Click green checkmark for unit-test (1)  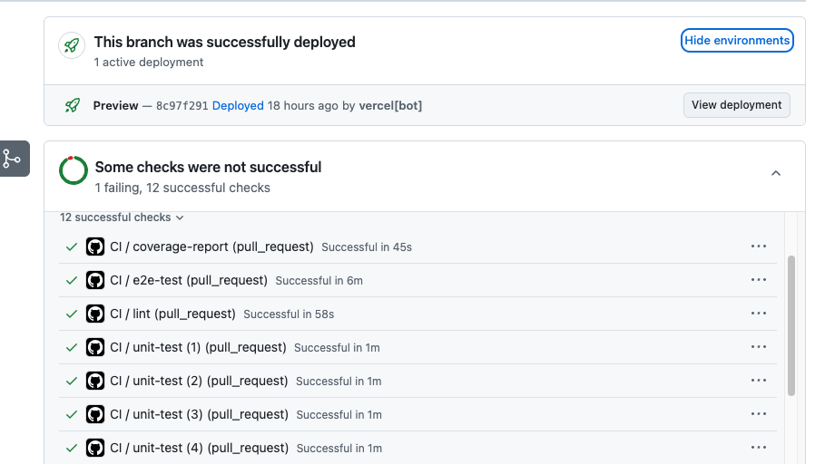point(72,347)
